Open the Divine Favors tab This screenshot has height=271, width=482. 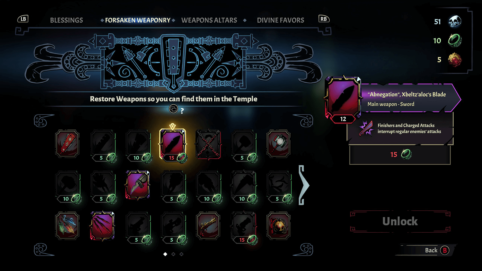(280, 20)
